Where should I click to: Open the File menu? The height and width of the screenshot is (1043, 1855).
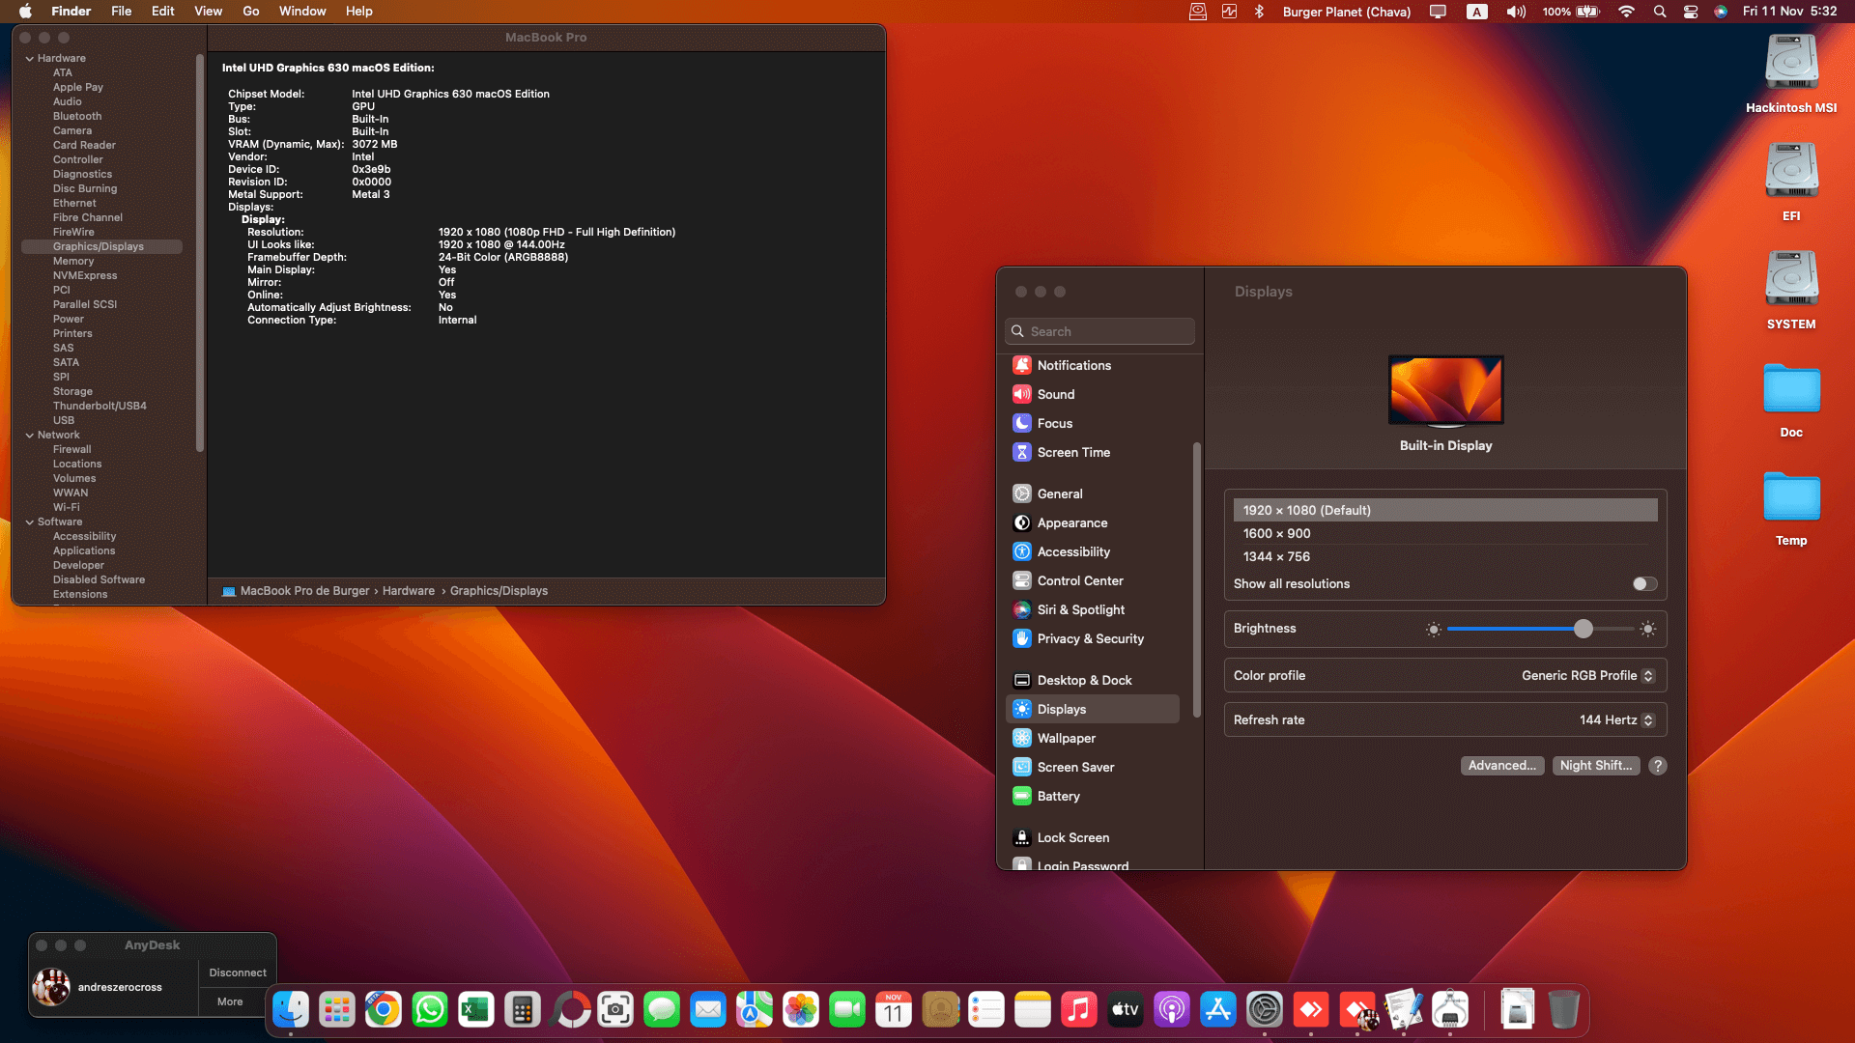121,12
